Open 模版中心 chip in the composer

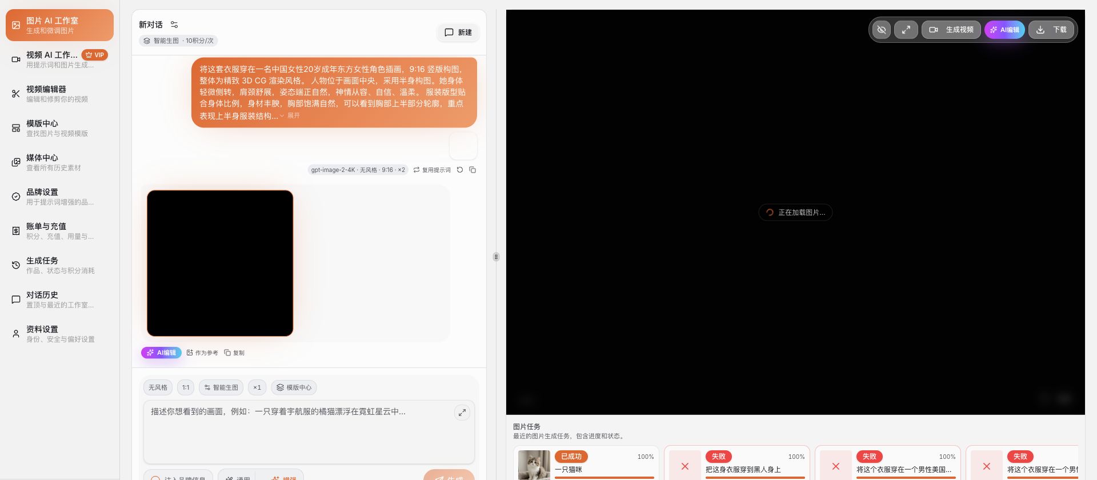294,387
